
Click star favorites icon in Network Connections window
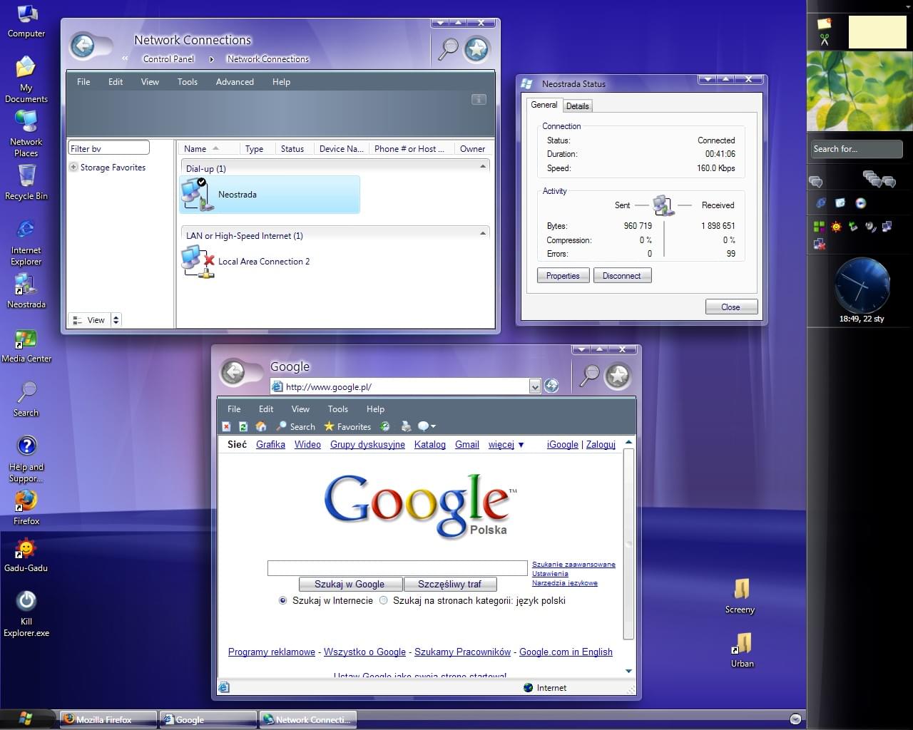click(476, 49)
